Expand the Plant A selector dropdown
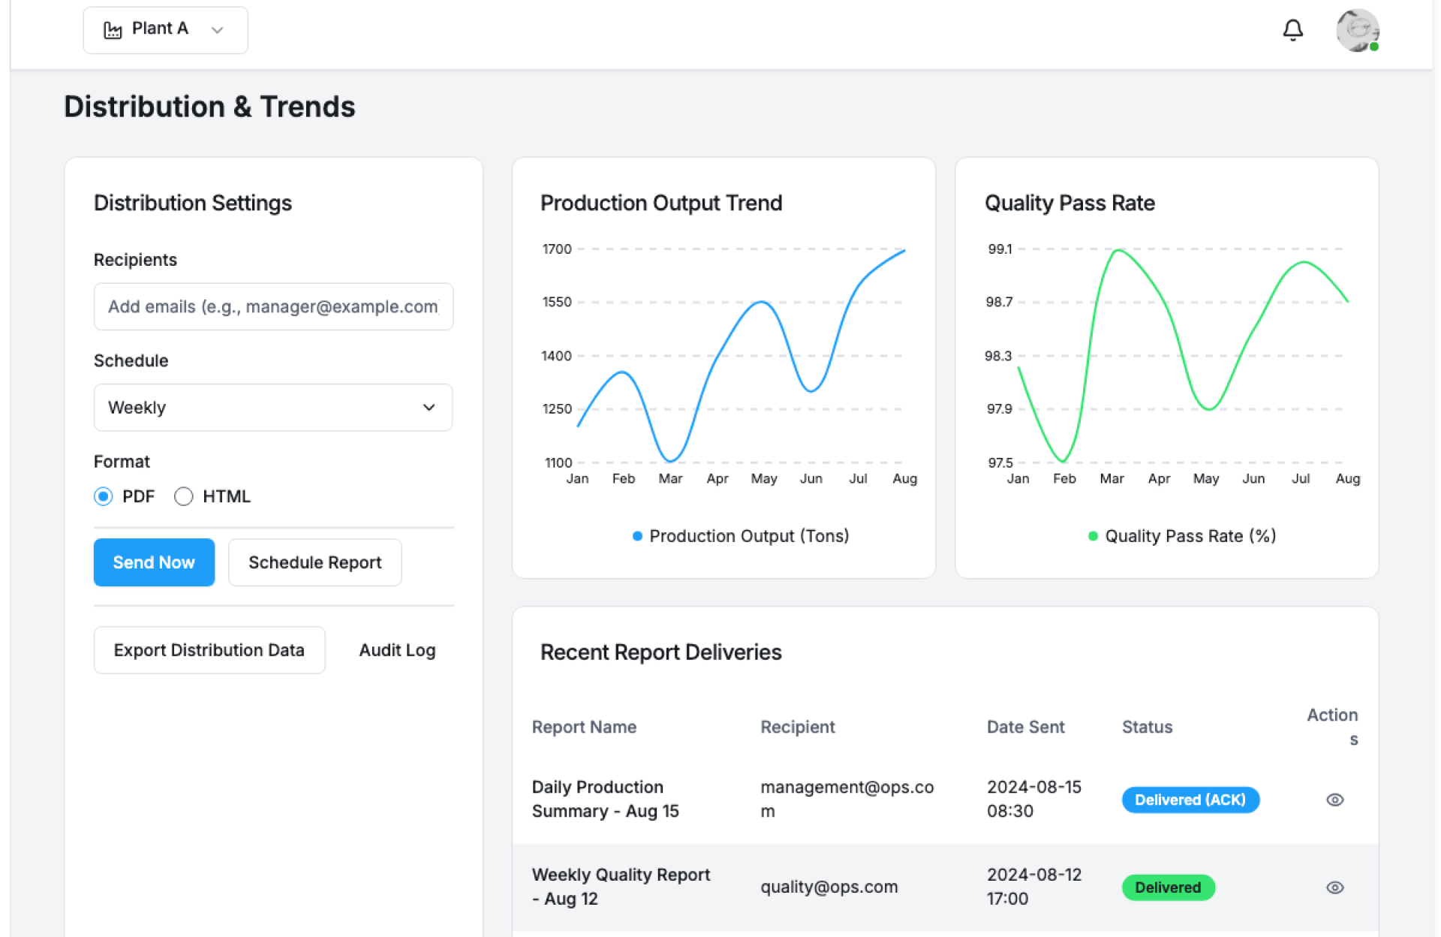This screenshot has height=937, width=1441. tap(166, 30)
